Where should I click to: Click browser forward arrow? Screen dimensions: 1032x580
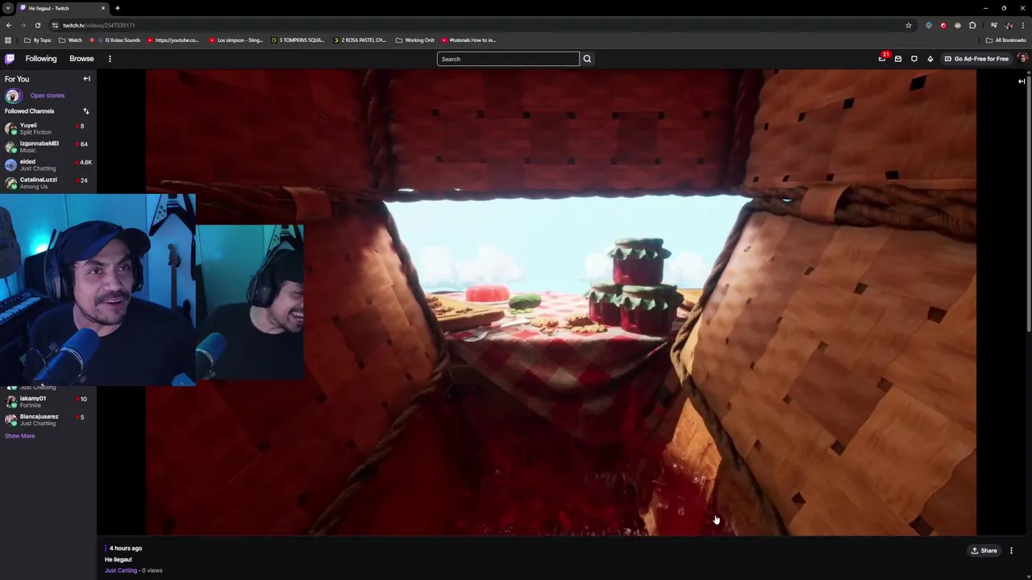click(23, 25)
